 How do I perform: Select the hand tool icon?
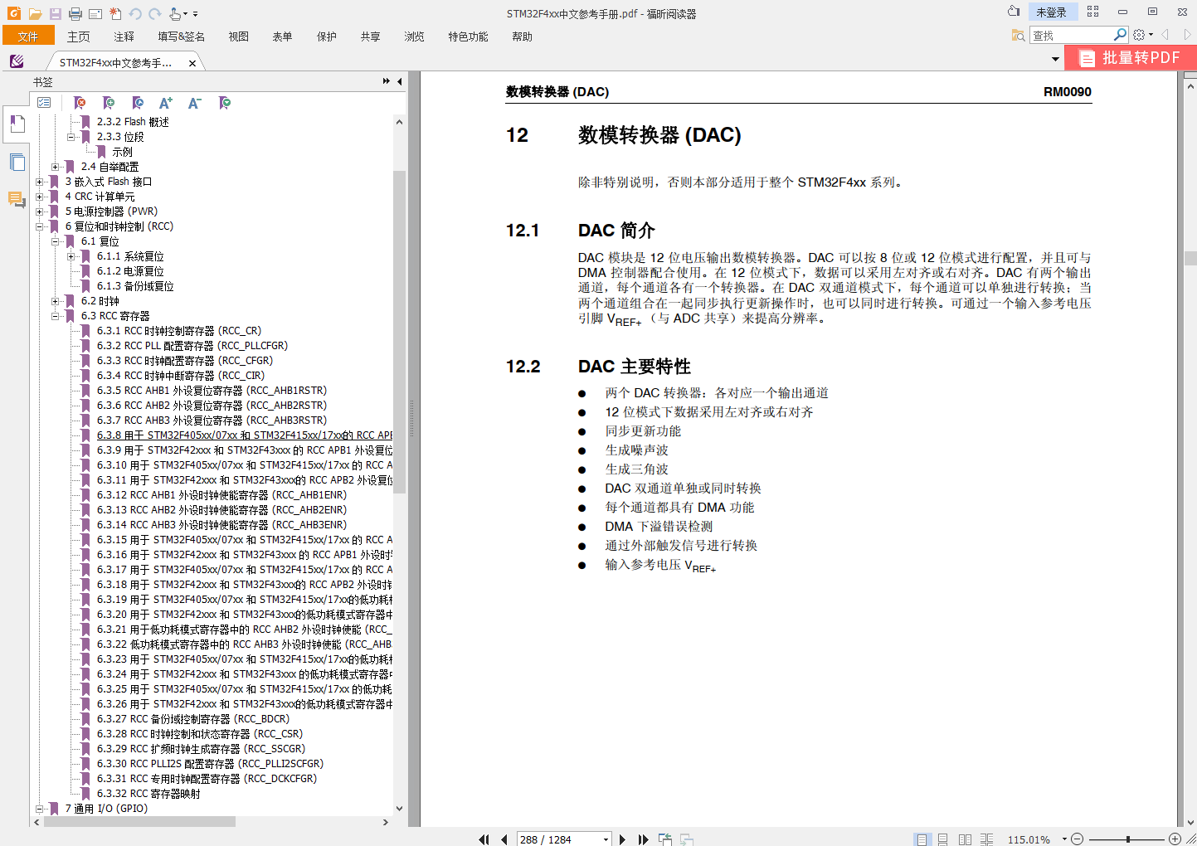(x=175, y=13)
